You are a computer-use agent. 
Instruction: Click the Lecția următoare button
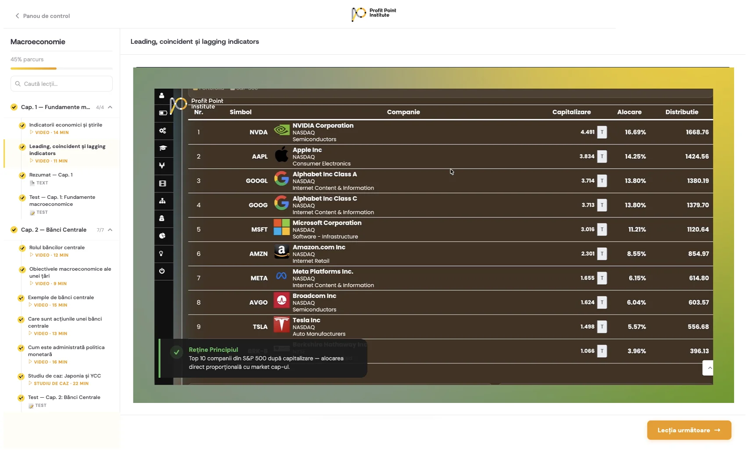pos(689,430)
